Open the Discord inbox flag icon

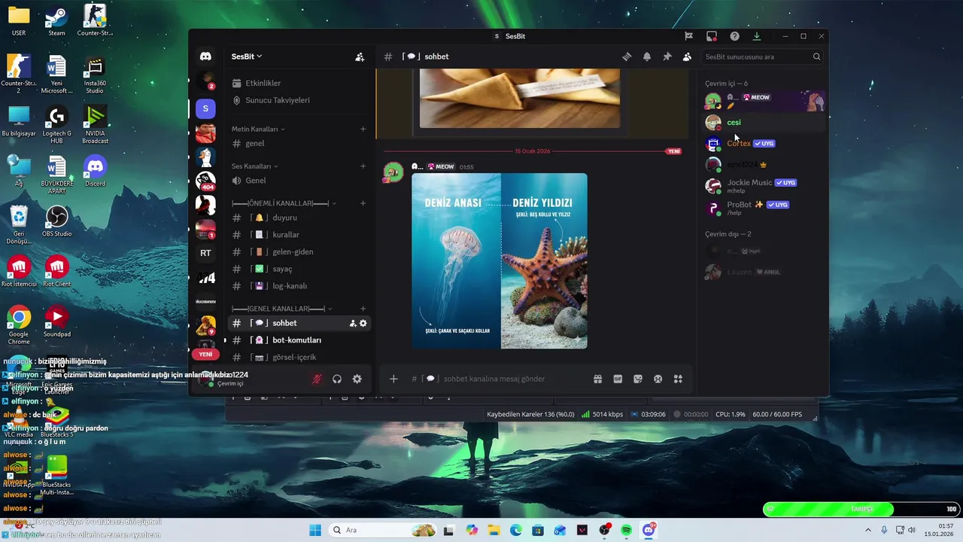(688, 36)
